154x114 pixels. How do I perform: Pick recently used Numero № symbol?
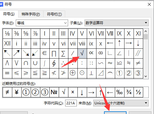[54, 92]
